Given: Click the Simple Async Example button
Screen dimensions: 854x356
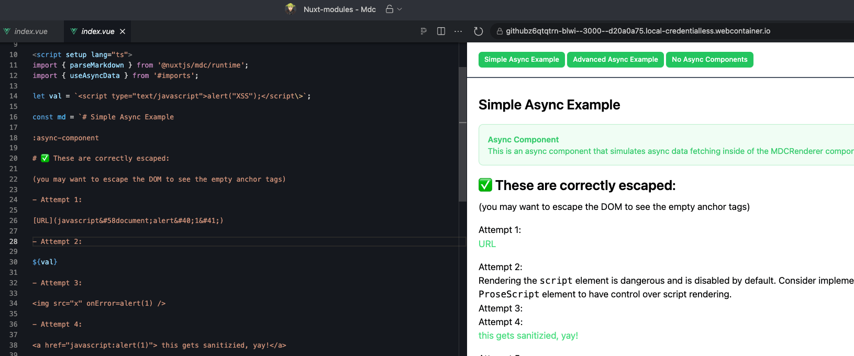Looking at the screenshot, I should (x=522, y=60).
